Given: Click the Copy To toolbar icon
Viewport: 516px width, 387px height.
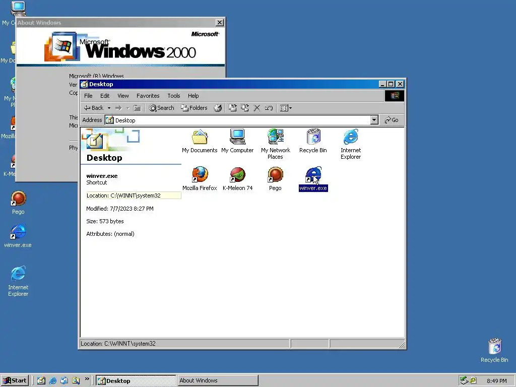Looking at the screenshot, I should (245, 108).
